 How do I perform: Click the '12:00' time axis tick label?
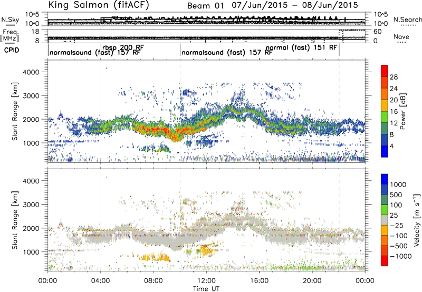click(206, 281)
